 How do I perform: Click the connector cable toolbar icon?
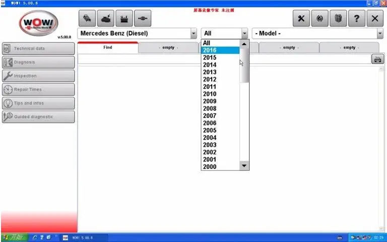coord(143,18)
